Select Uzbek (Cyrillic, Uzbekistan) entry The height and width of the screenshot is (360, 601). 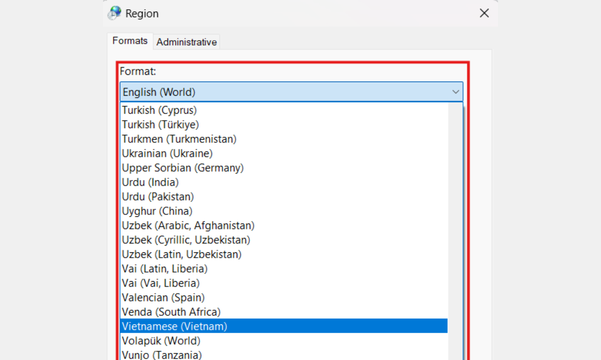point(186,240)
